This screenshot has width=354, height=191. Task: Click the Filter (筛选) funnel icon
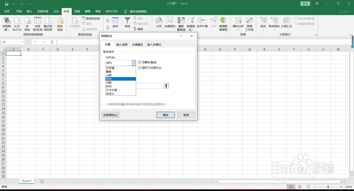(127, 21)
